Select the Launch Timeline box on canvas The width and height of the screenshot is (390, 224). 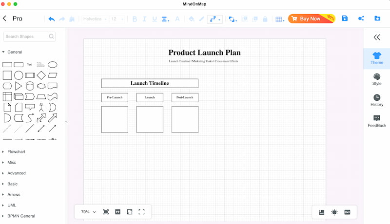click(x=150, y=83)
